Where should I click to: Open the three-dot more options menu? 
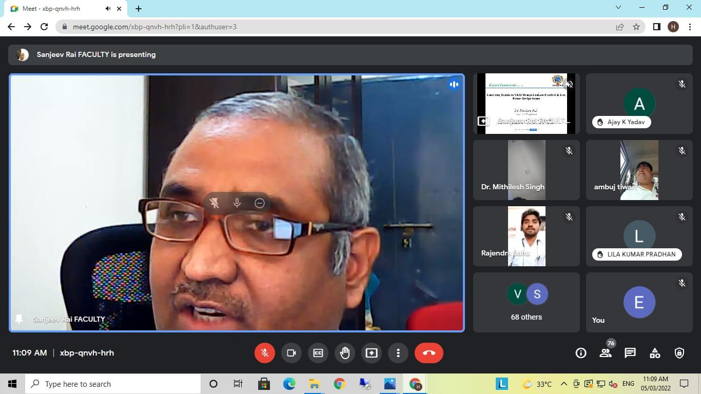(x=398, y=353)
